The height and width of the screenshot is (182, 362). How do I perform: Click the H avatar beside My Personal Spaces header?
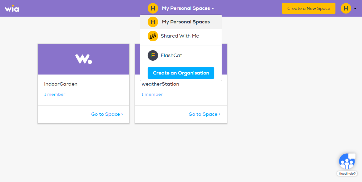point(153,8)
